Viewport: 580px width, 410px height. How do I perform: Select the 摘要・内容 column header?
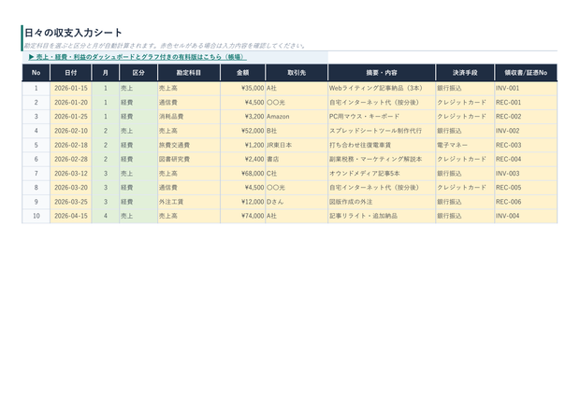pyautogui.click(x=382, y=73)
